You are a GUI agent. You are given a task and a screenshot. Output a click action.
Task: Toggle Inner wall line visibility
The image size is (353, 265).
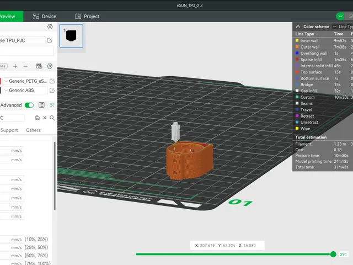coord(297,40)
